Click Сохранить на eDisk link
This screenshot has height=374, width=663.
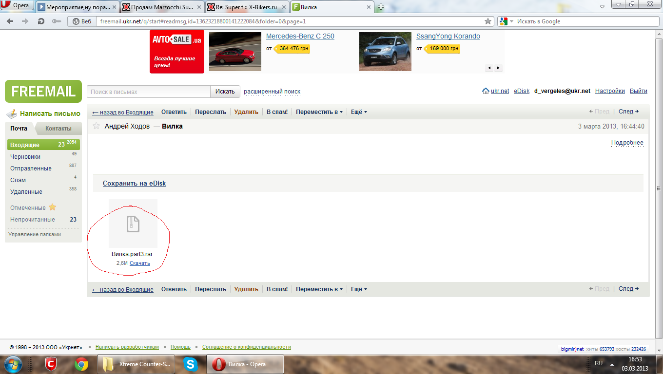tap(134, 184)
